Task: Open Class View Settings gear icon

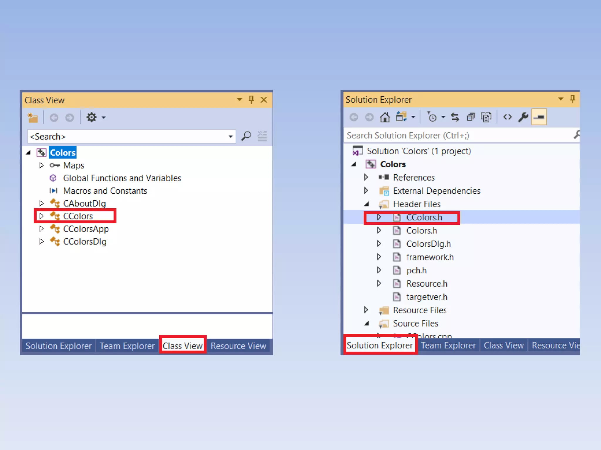Action: (92, 117)
